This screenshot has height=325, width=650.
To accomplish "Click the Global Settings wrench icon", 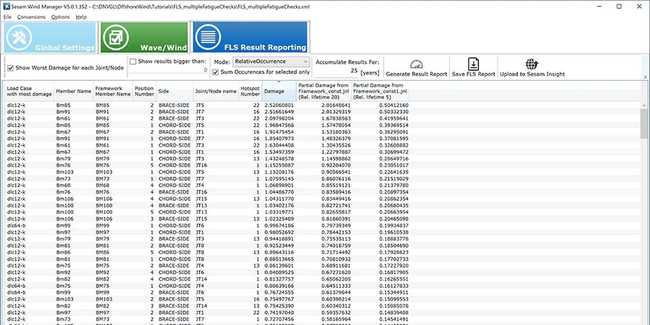I will 19,38.
